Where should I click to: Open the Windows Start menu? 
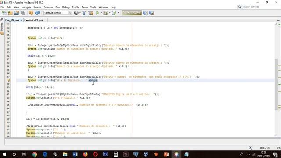tap(4, 154)
